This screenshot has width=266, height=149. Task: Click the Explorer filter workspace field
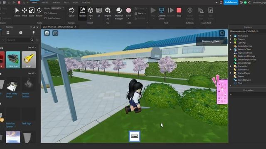(247, 31)
